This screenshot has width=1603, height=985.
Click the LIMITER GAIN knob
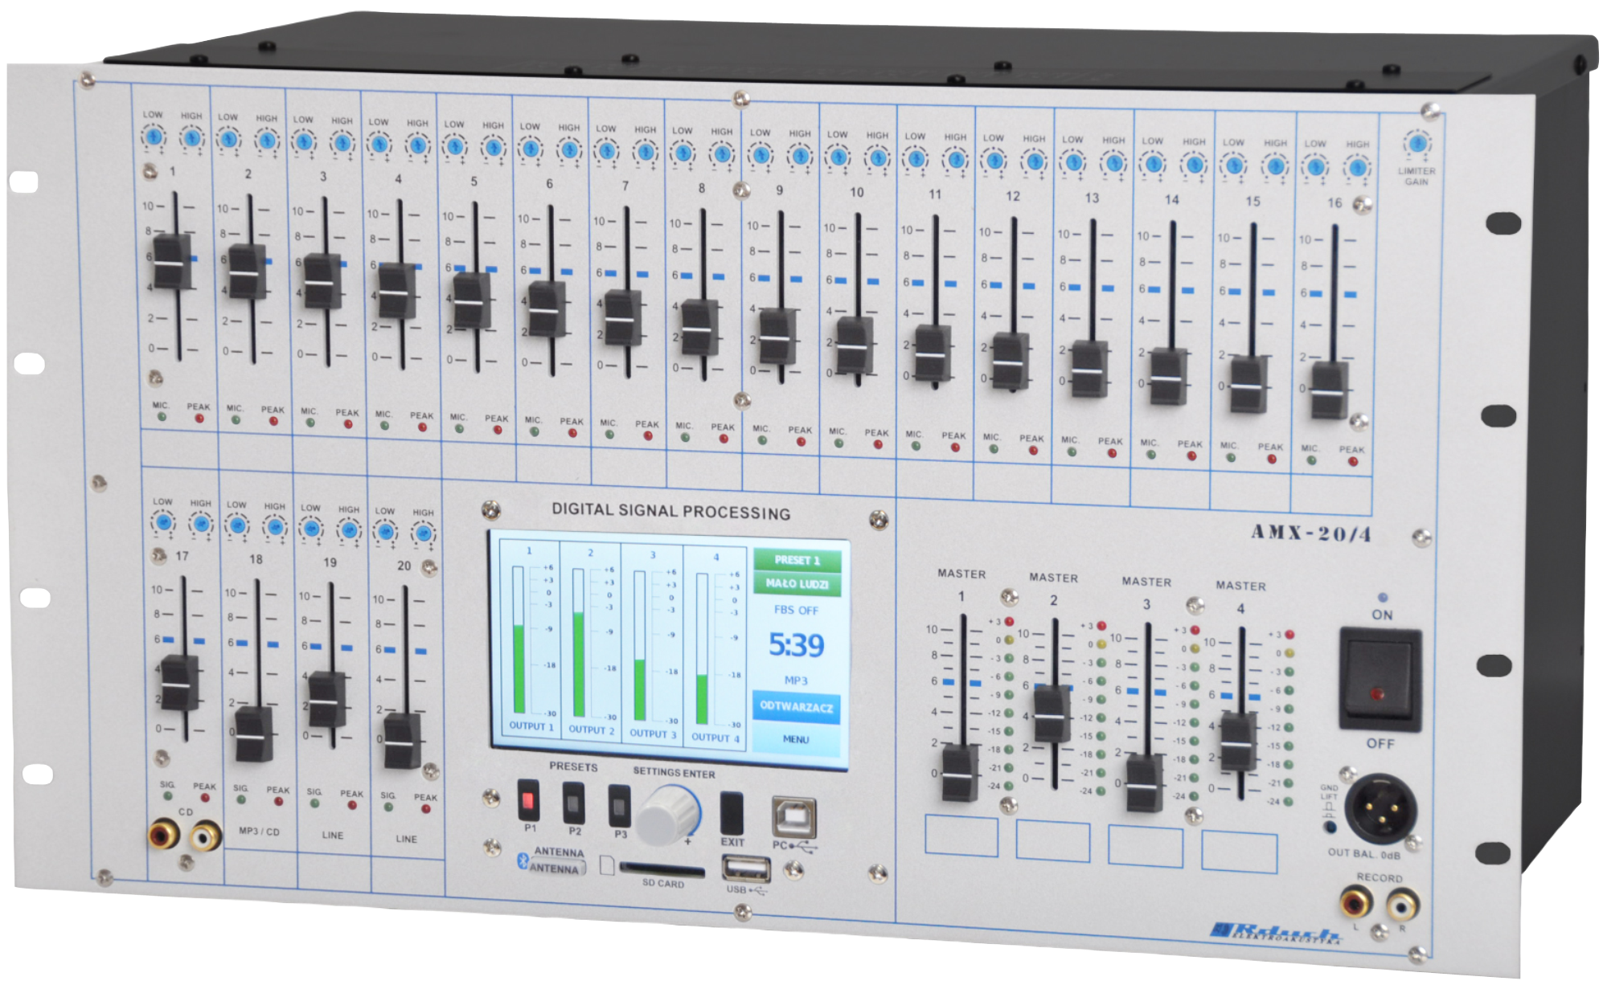pos(1416,144)
